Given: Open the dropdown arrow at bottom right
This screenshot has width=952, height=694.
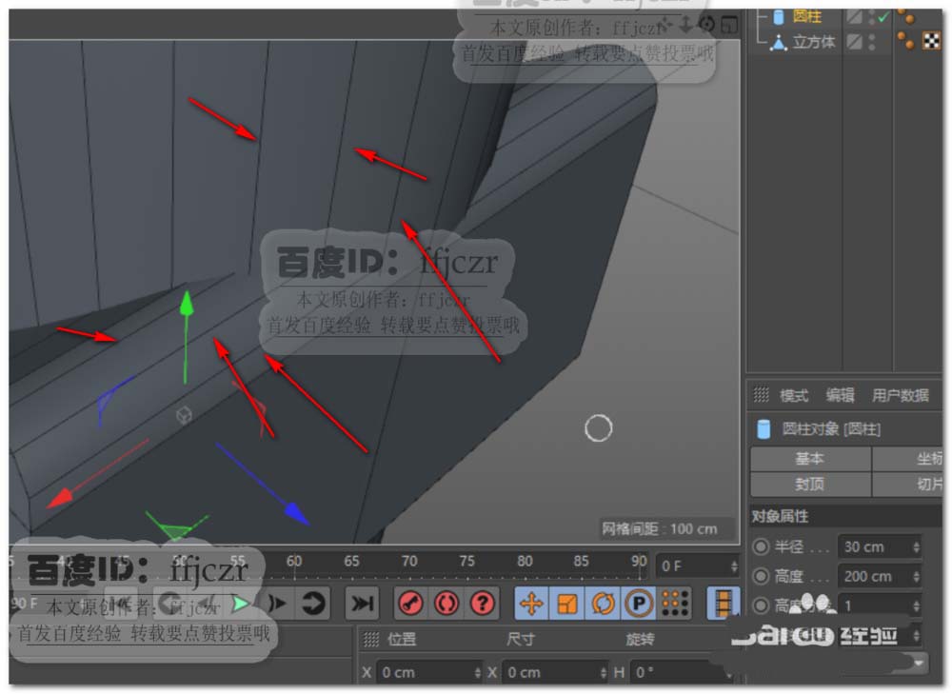Looking at the screenshot, I should pos(918,663).
